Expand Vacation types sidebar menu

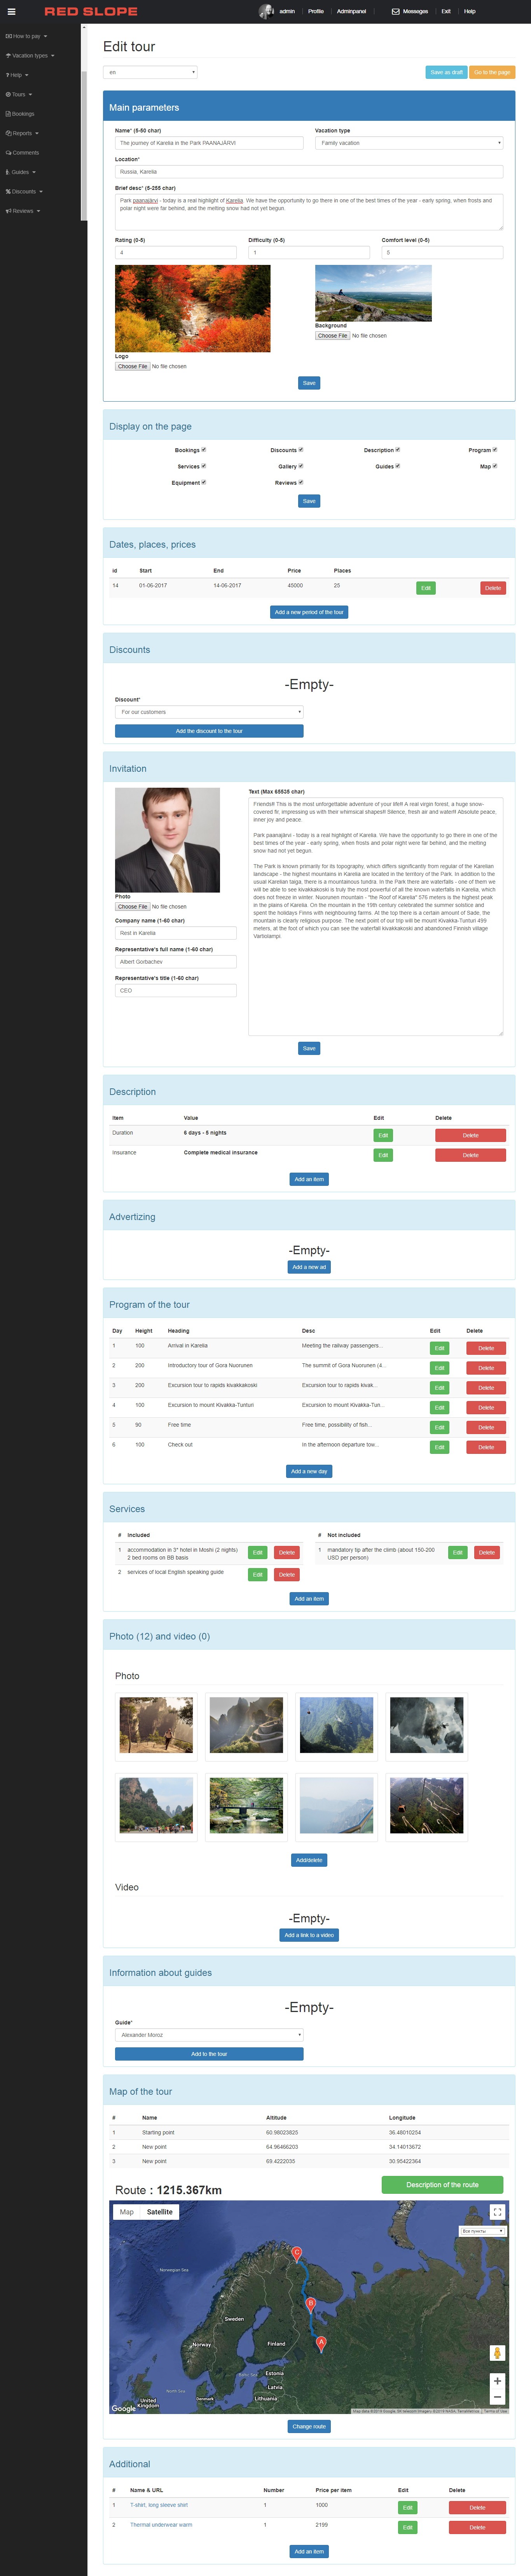tap(30, 55)
